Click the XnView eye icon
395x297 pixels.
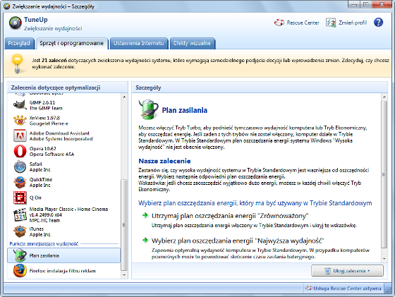click(x=20, y=121)
